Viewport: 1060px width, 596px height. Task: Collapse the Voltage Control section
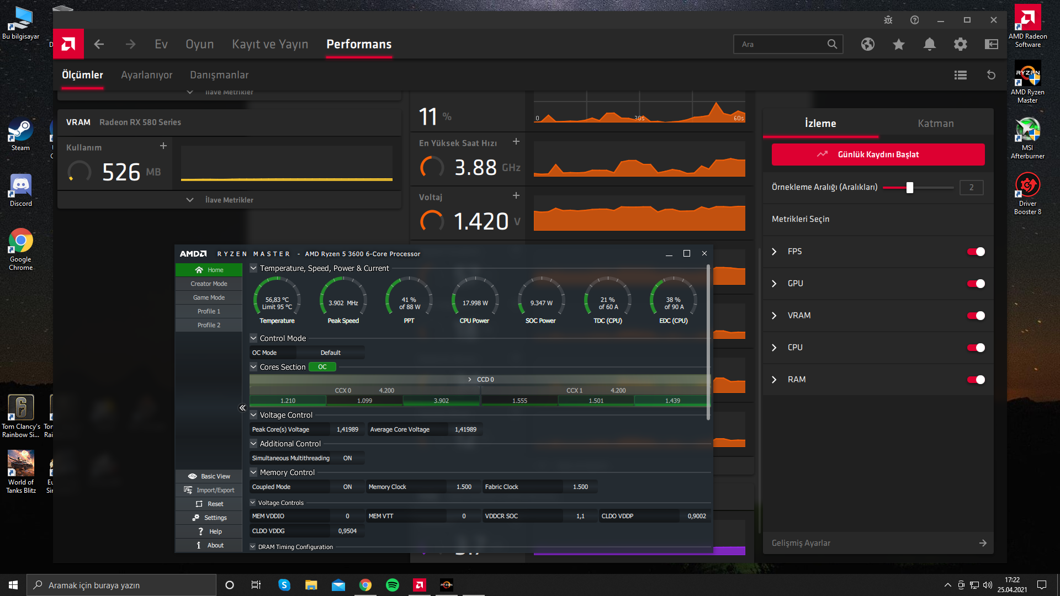(253, 415)
